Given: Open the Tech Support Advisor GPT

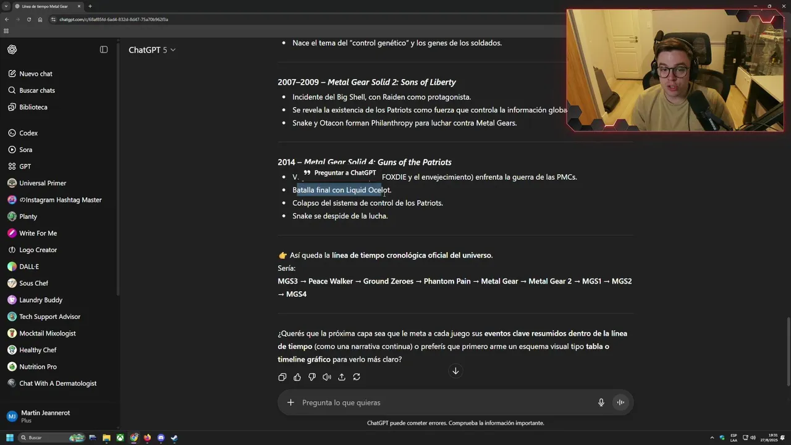Looking at the screenshot, I should [x=49, y=316].
